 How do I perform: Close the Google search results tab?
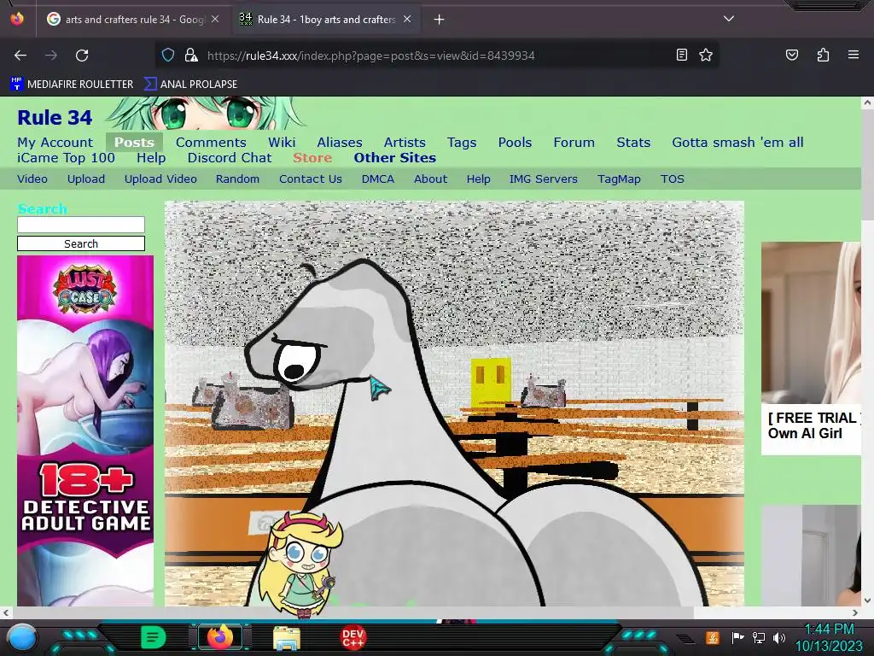pyautogui.click(x=215, y=19)
